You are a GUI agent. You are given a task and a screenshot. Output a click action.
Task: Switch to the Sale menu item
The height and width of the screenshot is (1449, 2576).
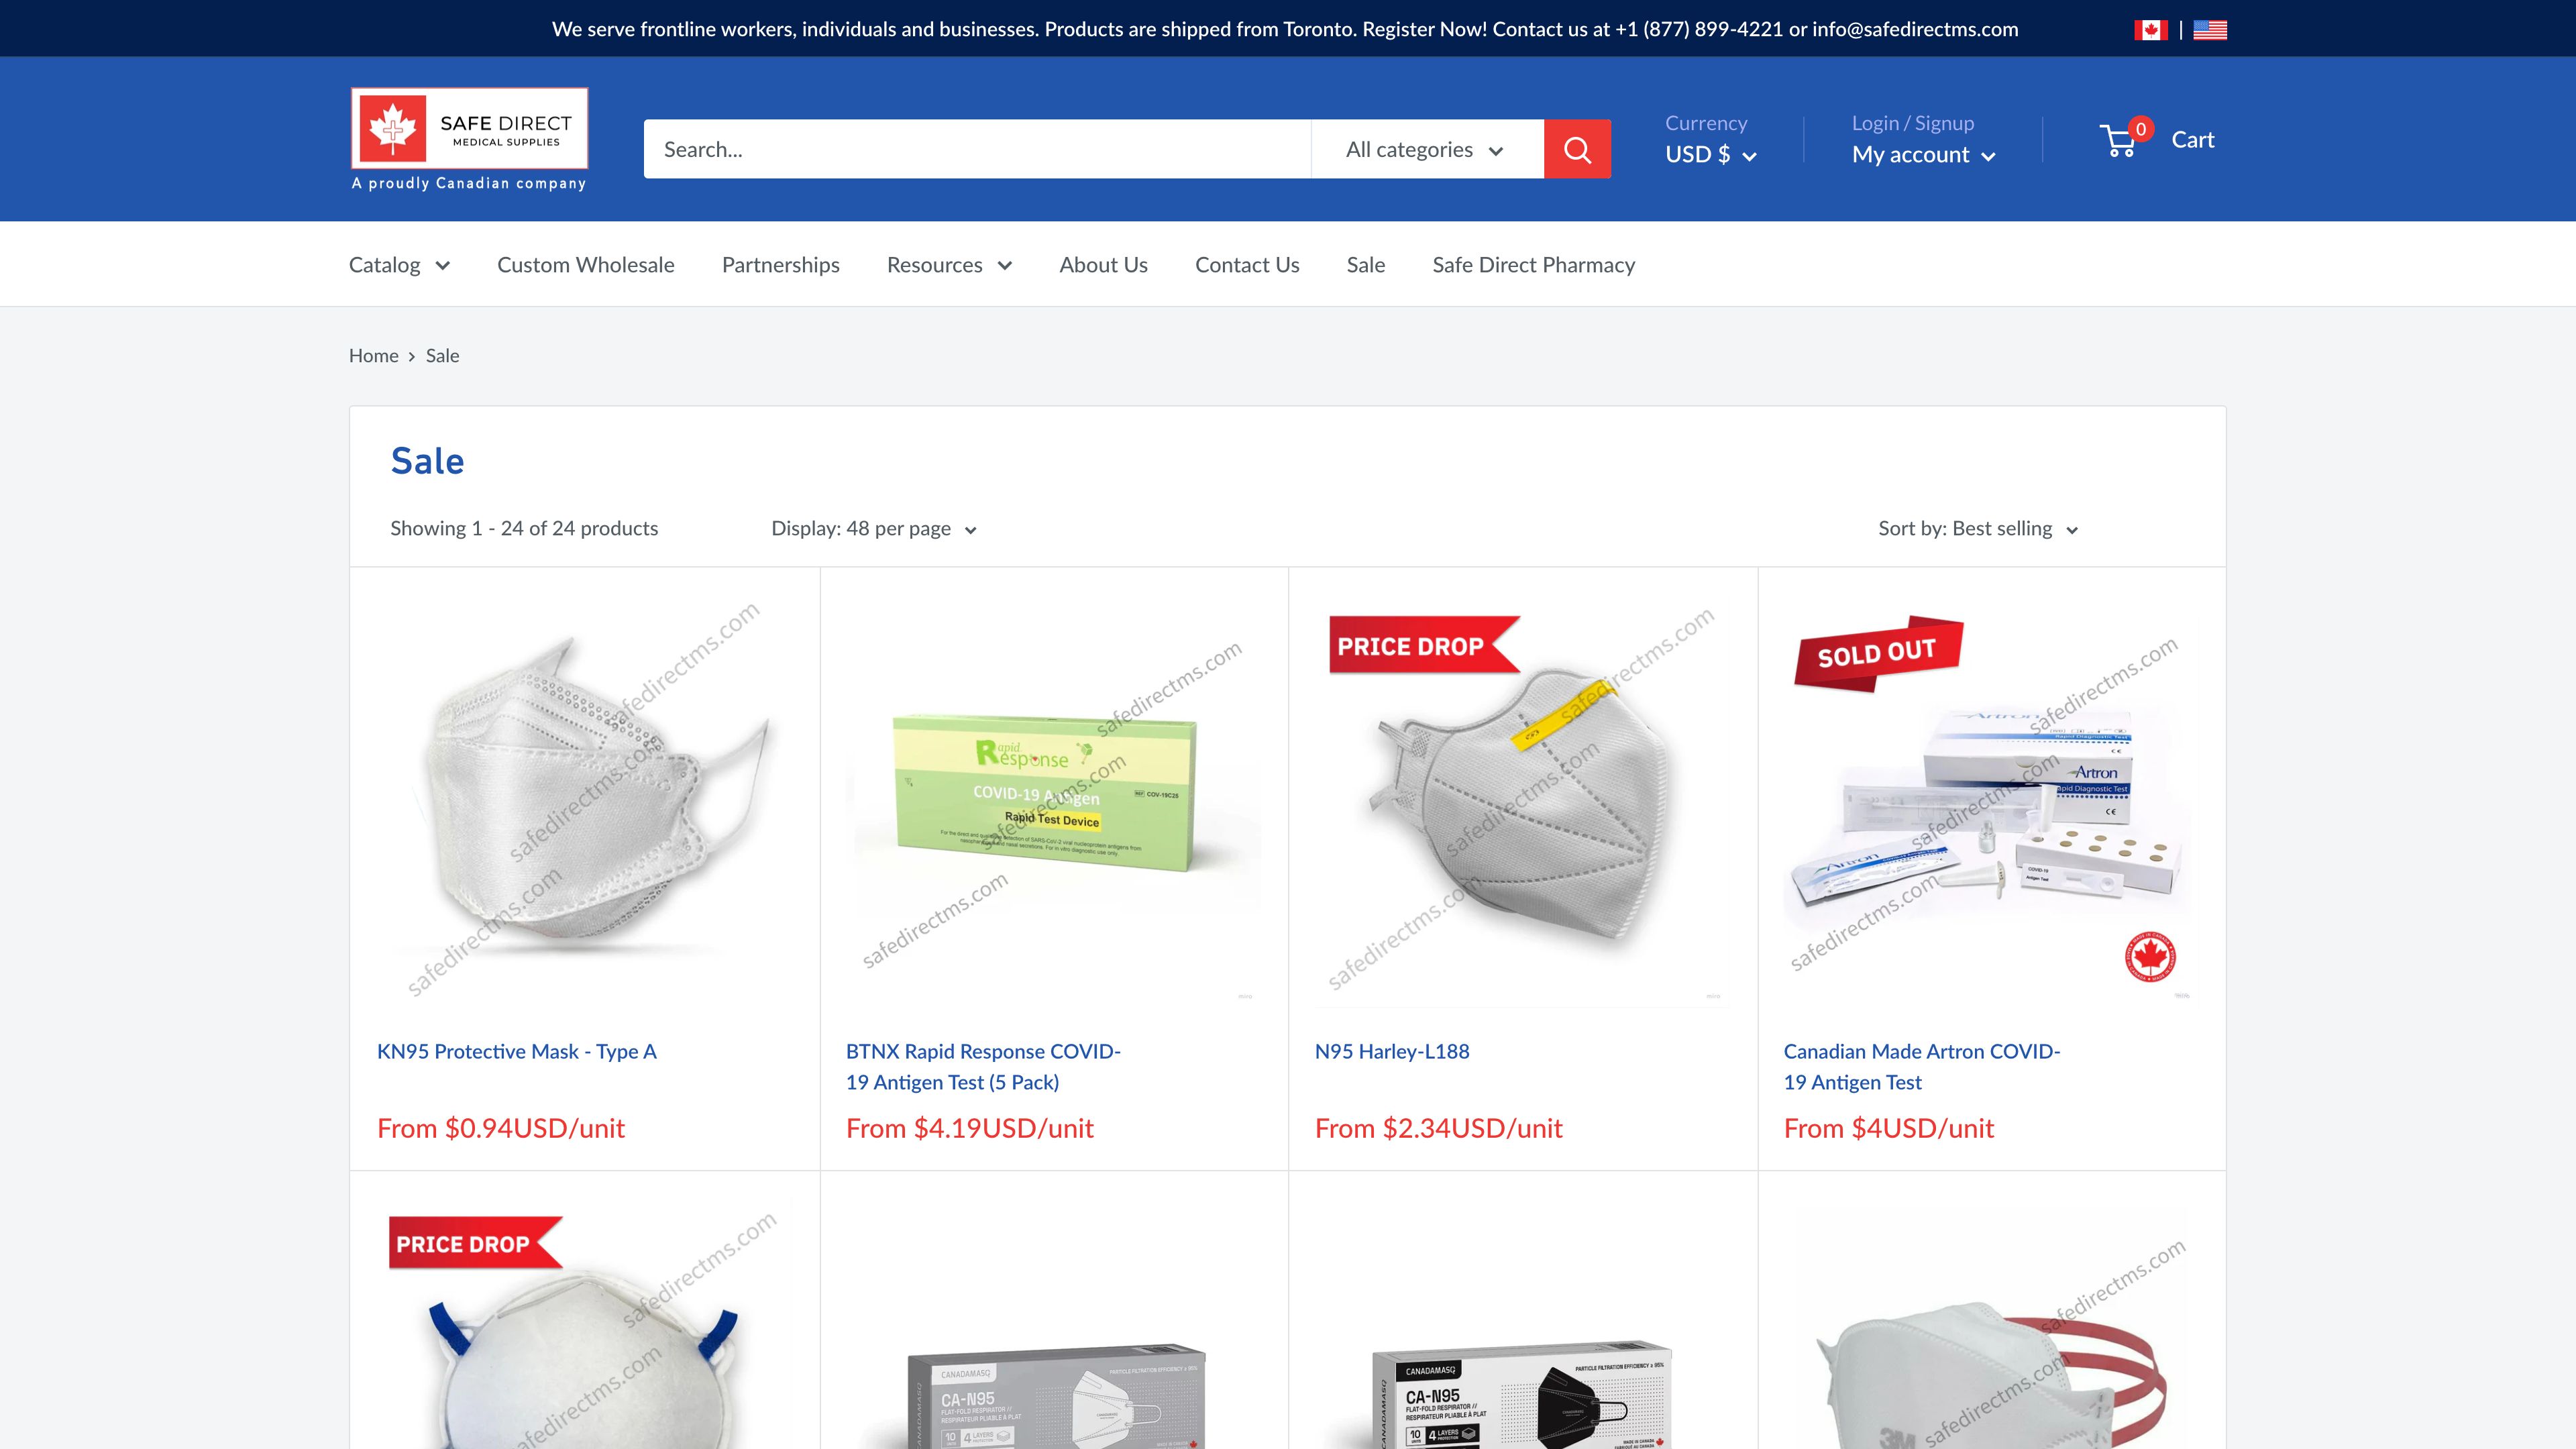(x=1365, y=264)
